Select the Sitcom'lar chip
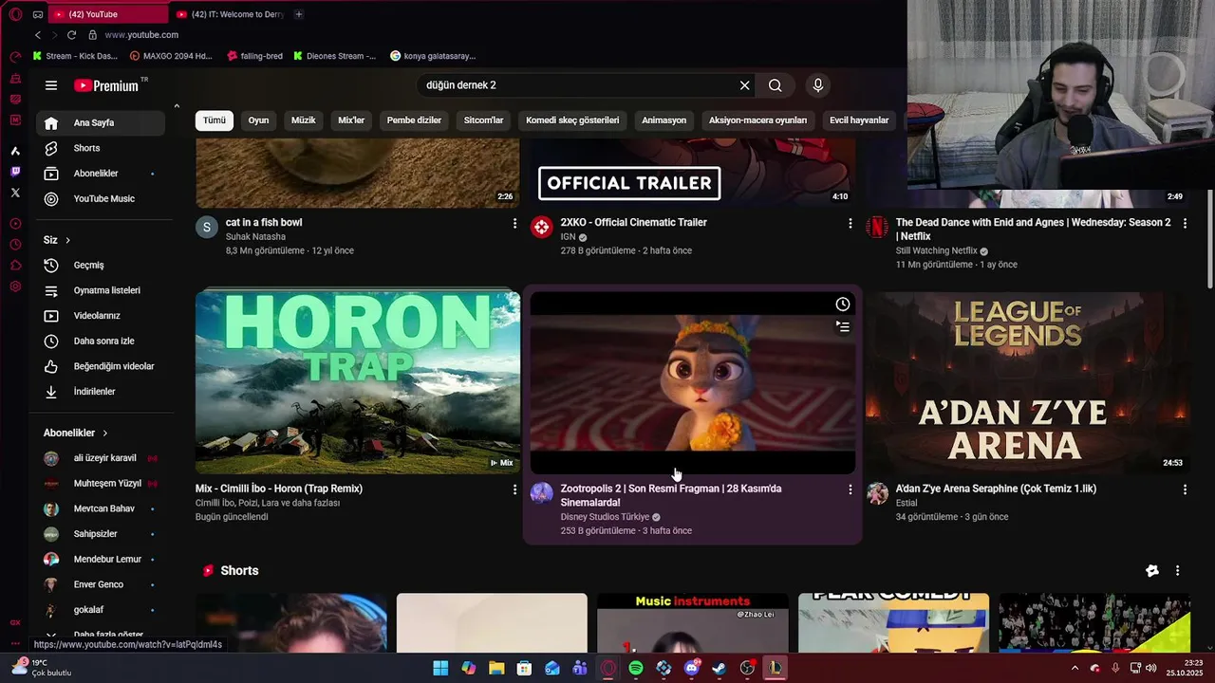Image resolution: width=1215 pixels, height=683 pixels. click(484, 120)
